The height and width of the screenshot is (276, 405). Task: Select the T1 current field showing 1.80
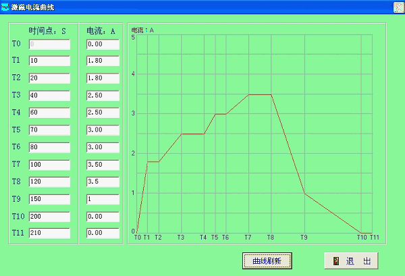103,61
